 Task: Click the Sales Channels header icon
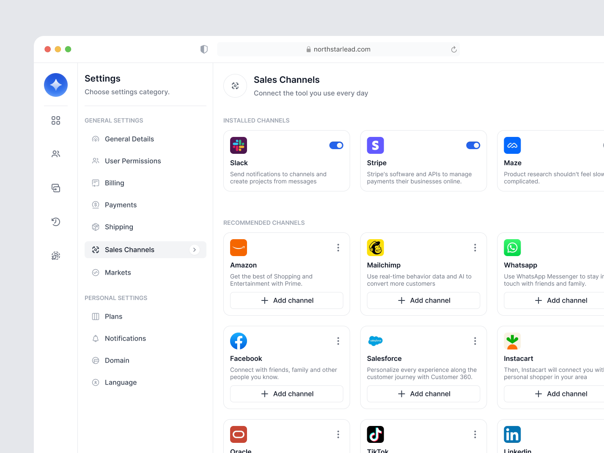click(235, 86)
